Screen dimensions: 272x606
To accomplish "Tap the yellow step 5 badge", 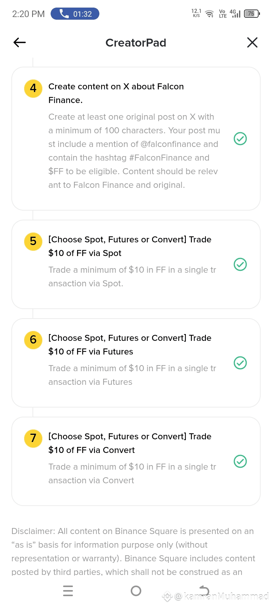I will (33, 241).
